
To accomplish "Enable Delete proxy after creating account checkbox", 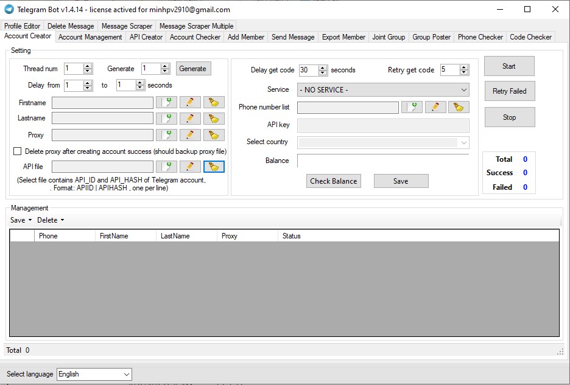I will (x=18, y=151).
